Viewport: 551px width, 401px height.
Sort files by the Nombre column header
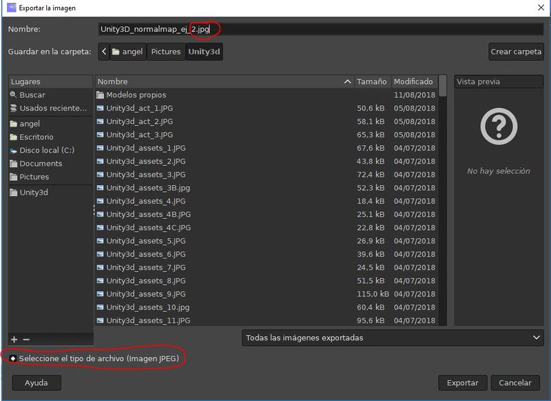tap(225, 81)
